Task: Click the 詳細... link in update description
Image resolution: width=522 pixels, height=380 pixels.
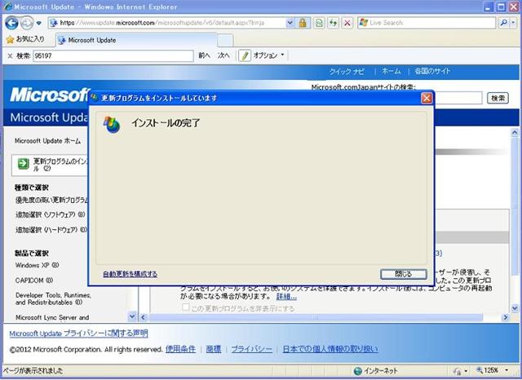Action: pos(286,297)
